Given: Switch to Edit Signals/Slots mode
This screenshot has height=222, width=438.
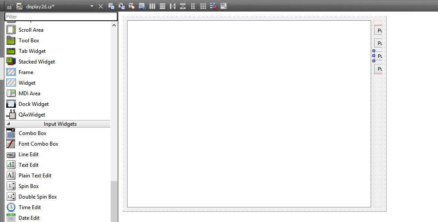Looking at the screenshot, I should tap(121, 6).
